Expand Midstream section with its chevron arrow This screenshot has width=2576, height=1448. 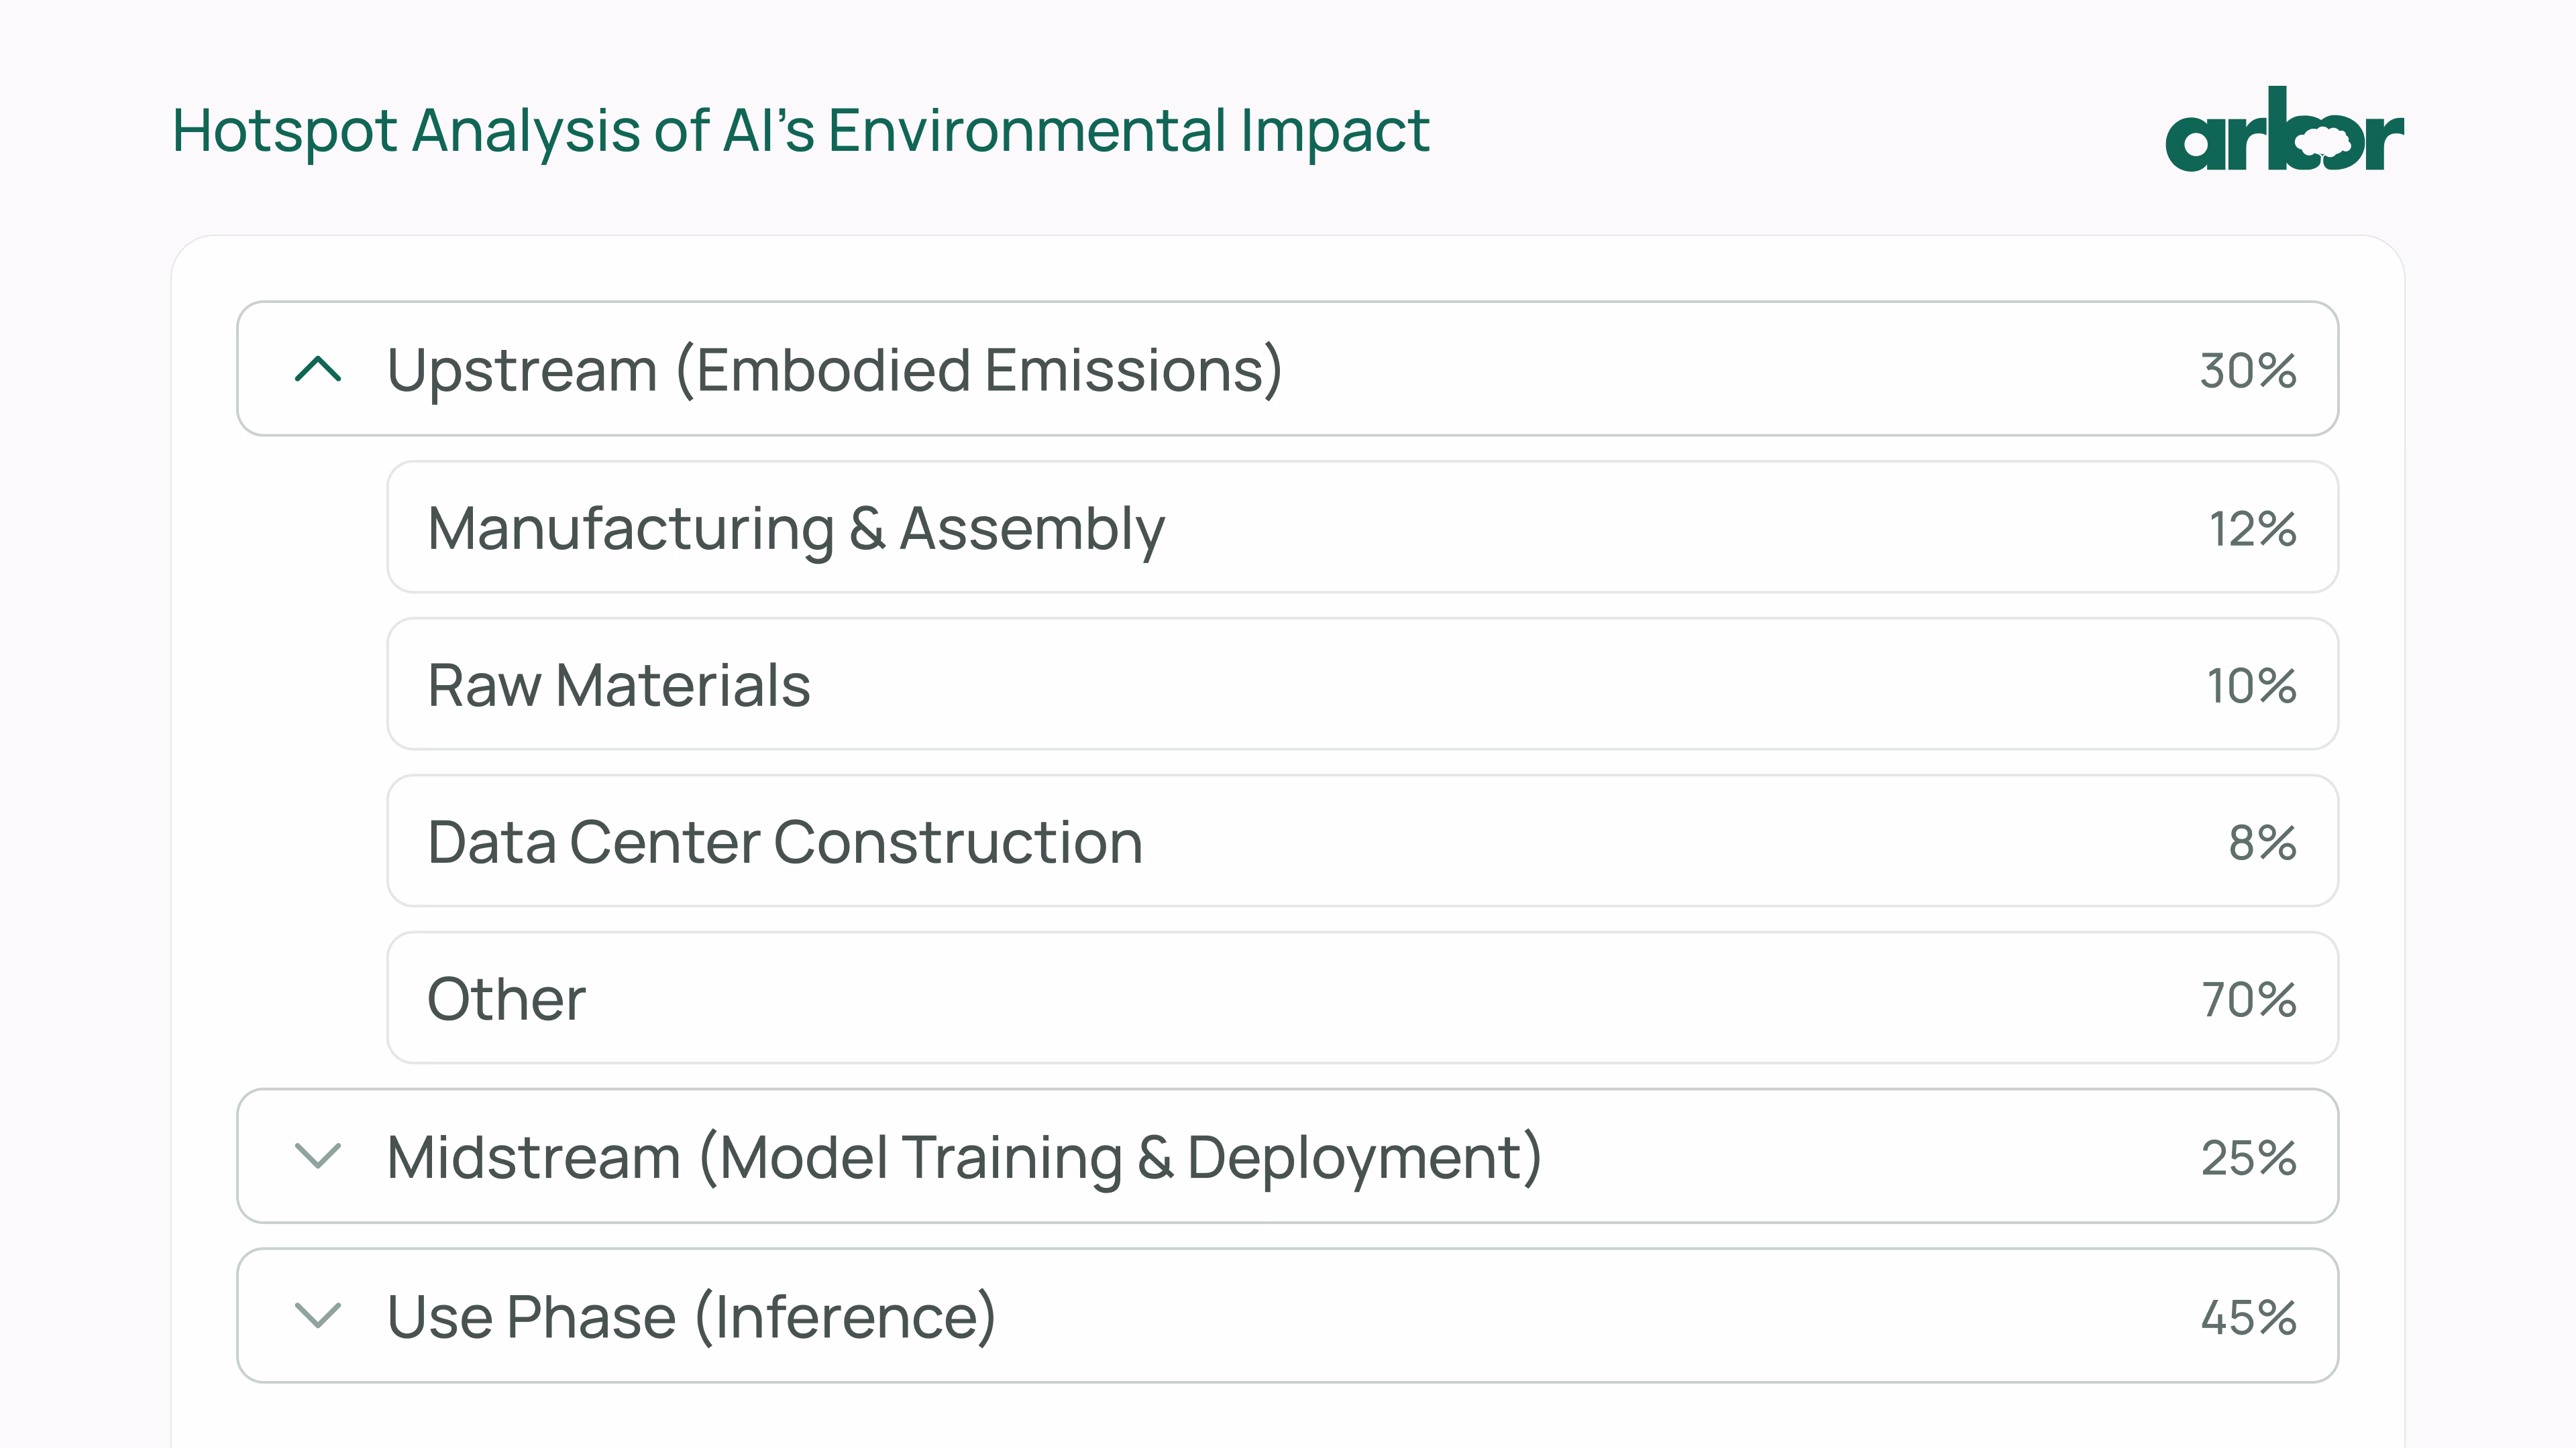pyautogui.click(x=318, y=1156)
